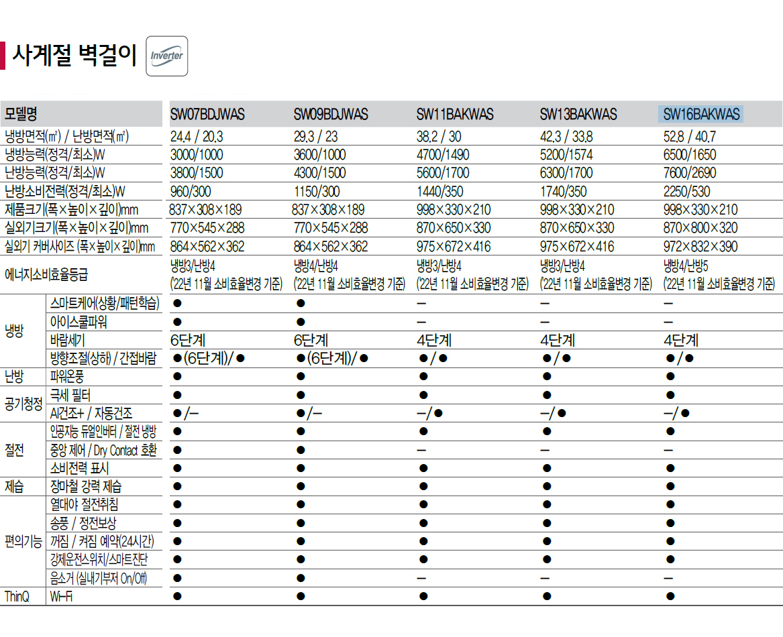Click the '장마철 강력 제습' feature label
This screenshot has height=637, width=783.
coord(86,486)
